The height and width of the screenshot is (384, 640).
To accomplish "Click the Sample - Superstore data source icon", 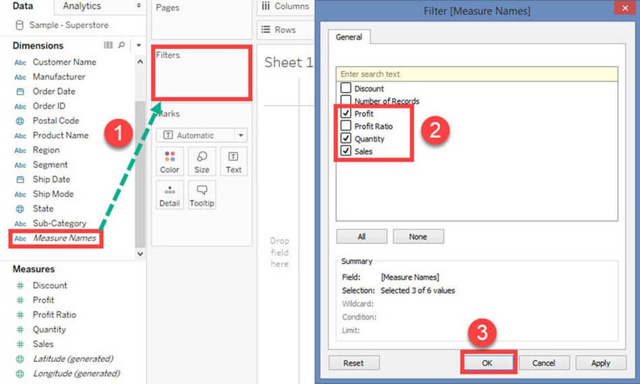I will coord(20,25).
